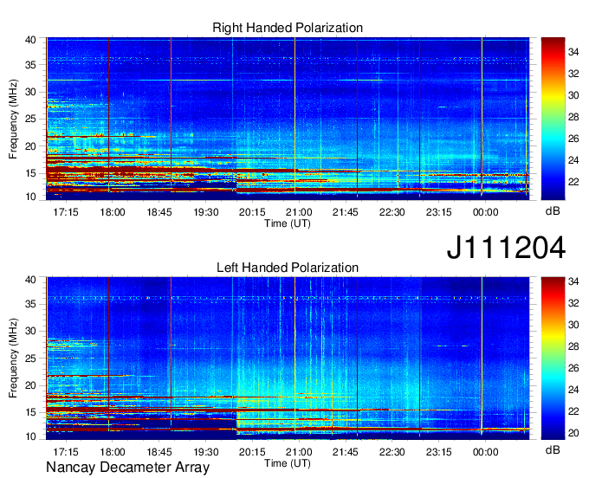Click the "Left Handed Polarization" plot title

288,268
